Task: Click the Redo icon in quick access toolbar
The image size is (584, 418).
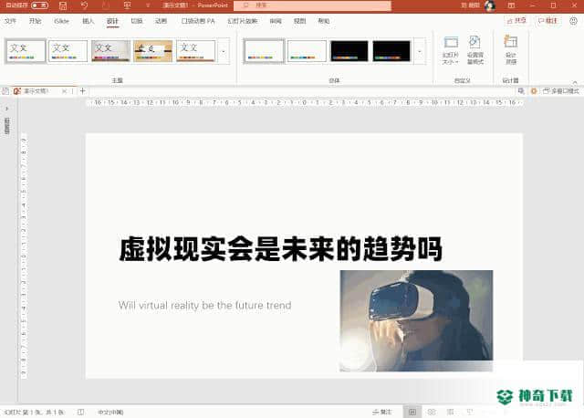Action: [x=106, y=5]
